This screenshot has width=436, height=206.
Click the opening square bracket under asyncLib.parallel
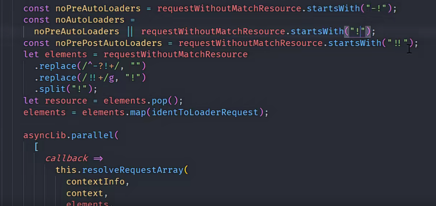pos(36,147)
